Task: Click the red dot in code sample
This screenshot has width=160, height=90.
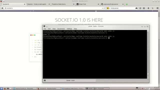Action: pos(31,35)
